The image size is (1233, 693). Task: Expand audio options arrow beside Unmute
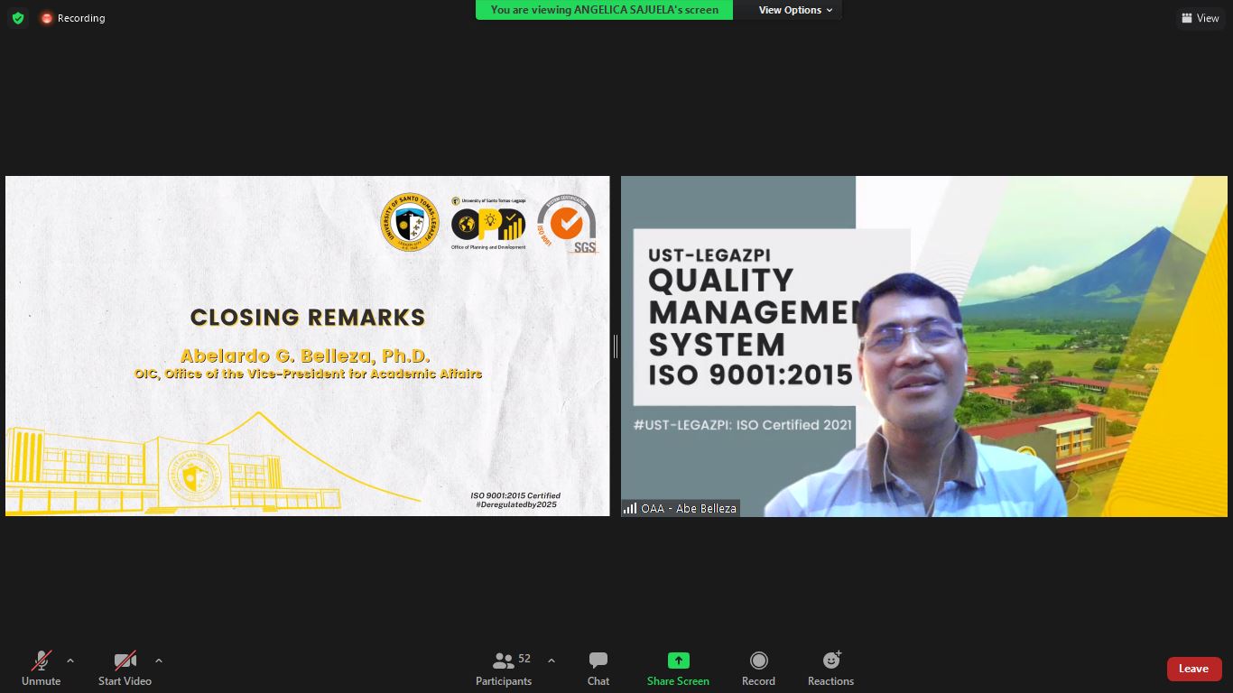coord(70,661)
